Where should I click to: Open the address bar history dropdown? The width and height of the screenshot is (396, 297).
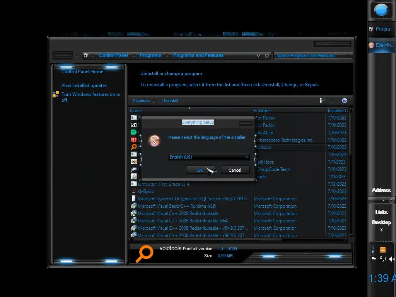pyautogui.click(x=258, y=55)
